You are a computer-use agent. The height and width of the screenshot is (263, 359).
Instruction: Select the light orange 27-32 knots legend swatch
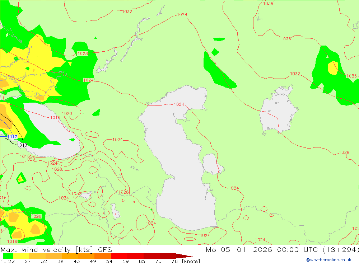pos(37,256)
